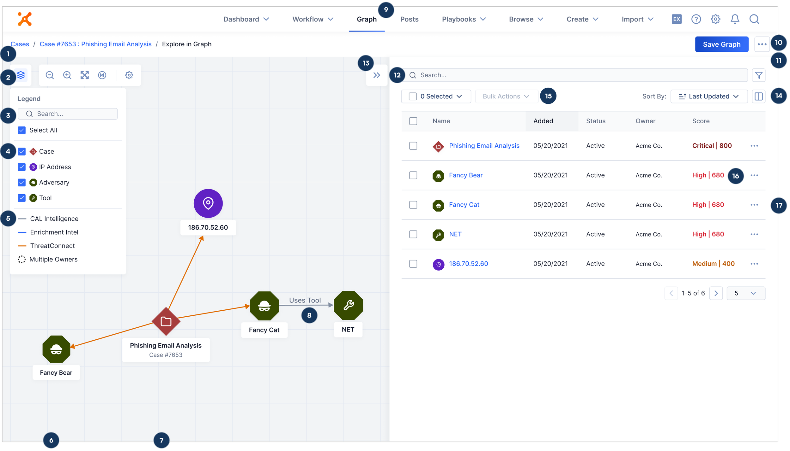Open the filter funnel icon
This screenshot has height=451, width=790.
pos(758,75)
